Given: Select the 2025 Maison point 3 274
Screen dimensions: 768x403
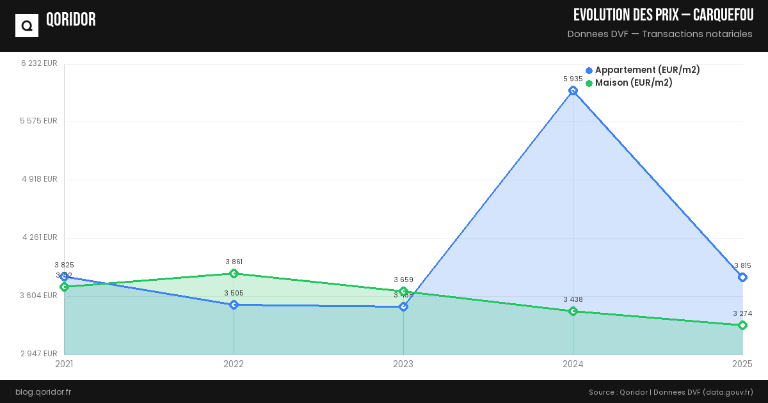Looking at the screenshot, I should (742, 326).
